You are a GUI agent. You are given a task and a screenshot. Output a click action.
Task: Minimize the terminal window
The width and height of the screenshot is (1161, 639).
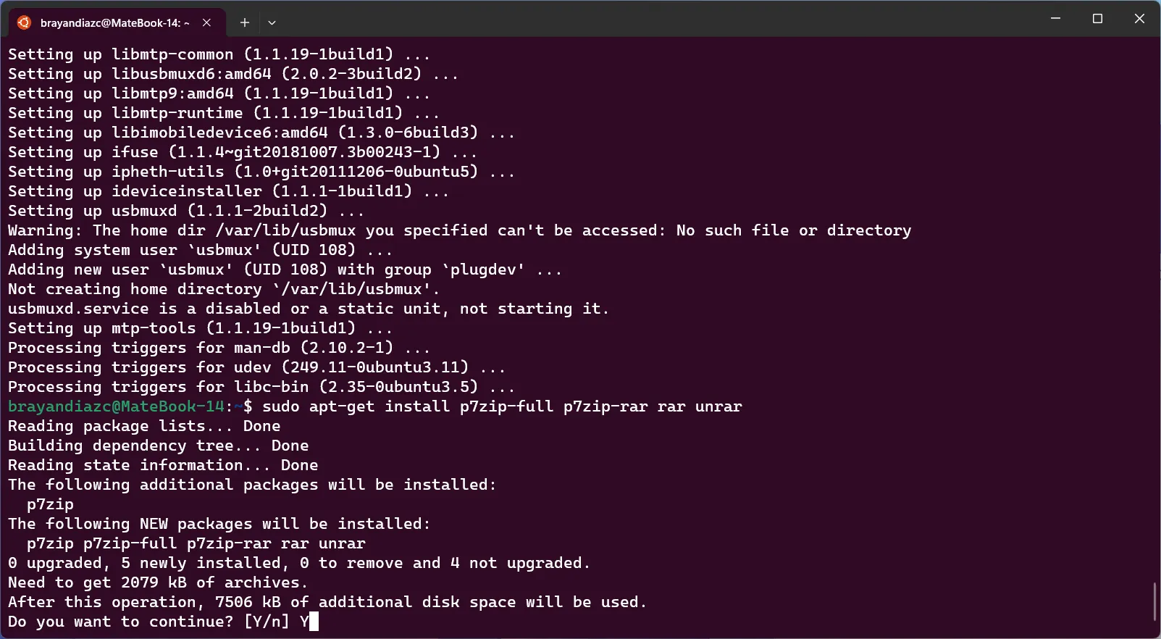(x=1055, y=19)
